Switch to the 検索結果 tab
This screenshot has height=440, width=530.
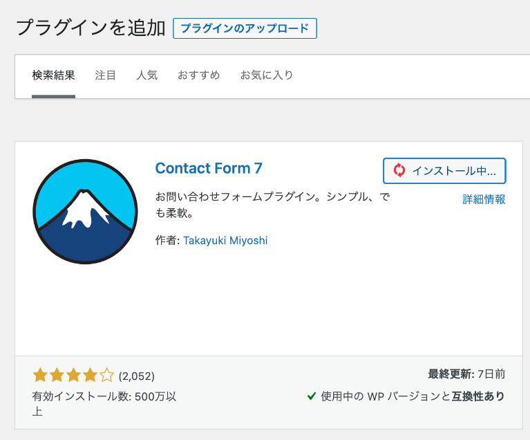[53, 75]
